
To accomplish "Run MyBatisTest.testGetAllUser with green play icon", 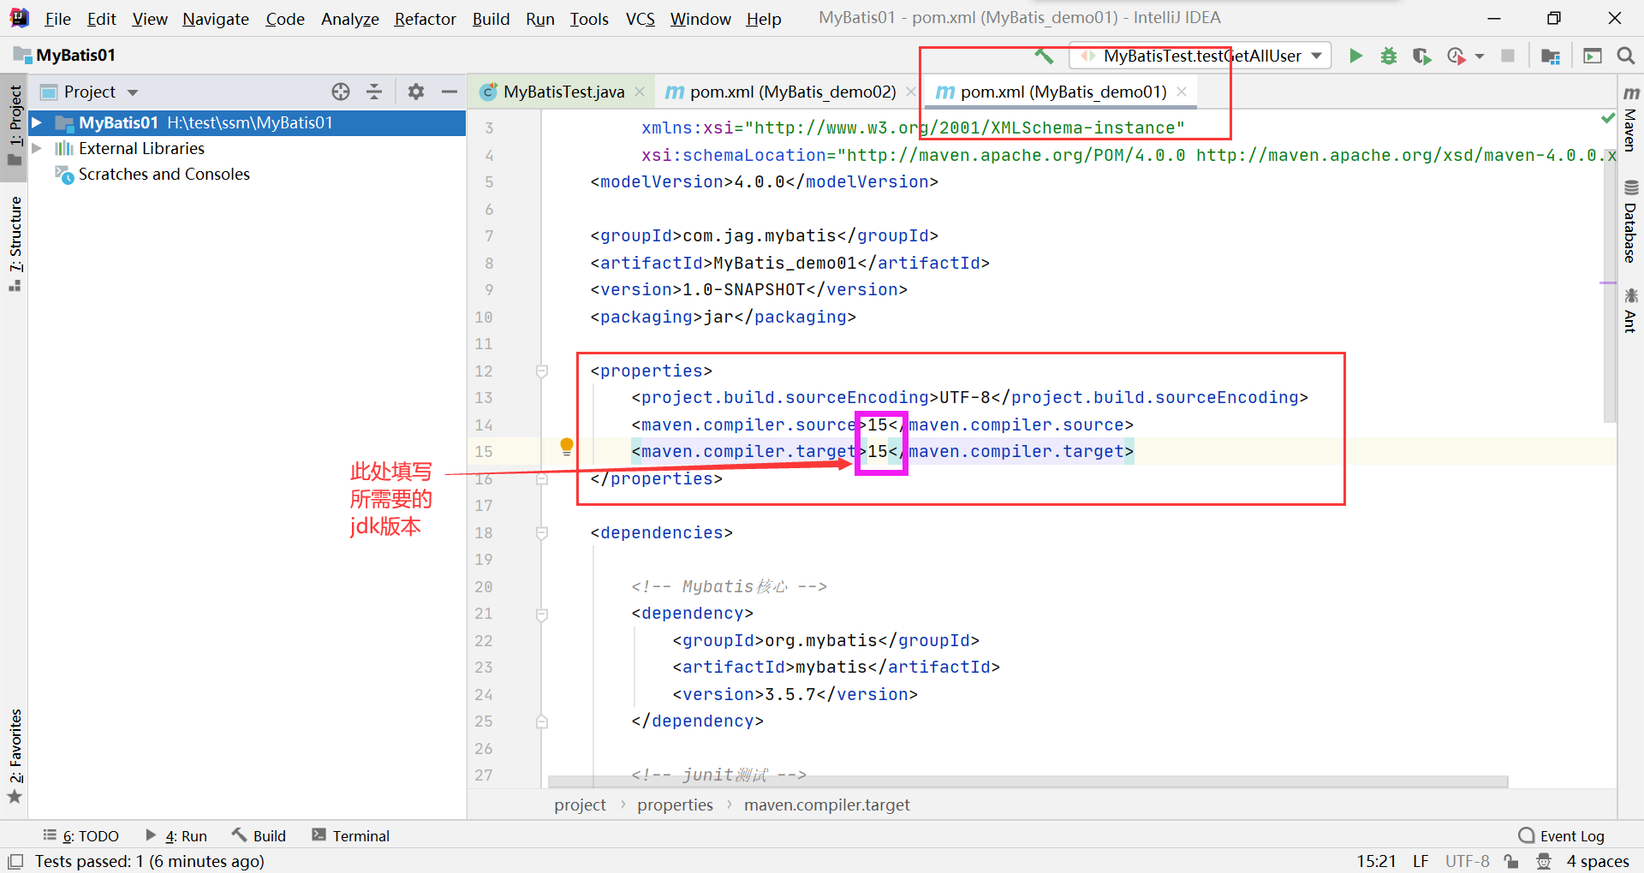I will coord(1355,56).
